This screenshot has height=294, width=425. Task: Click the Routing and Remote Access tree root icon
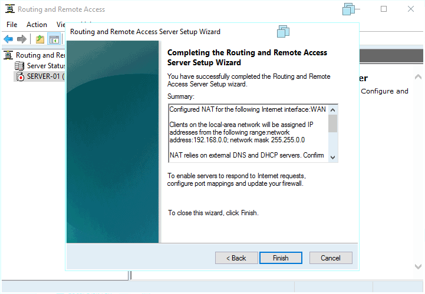pos(8,55)
